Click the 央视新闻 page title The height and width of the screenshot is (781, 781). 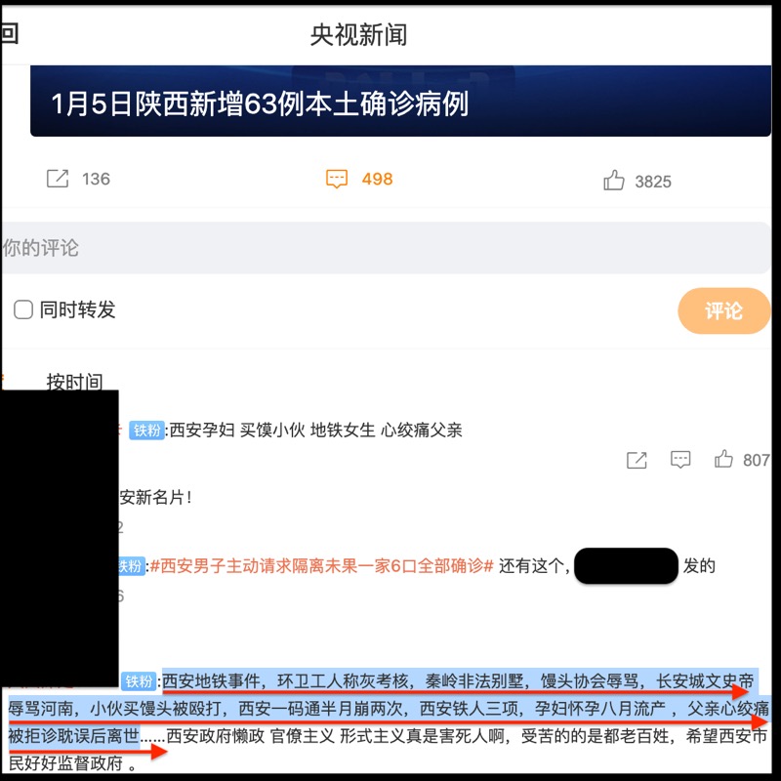tap(358, 35)
